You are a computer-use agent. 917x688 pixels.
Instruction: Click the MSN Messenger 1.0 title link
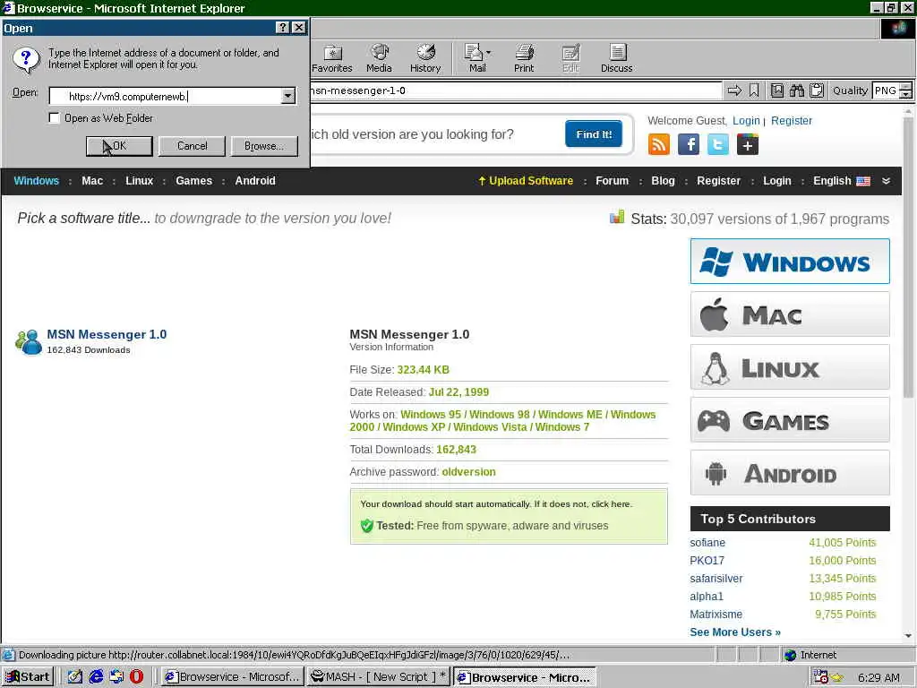pyautogui.click(x=107, y=334)
